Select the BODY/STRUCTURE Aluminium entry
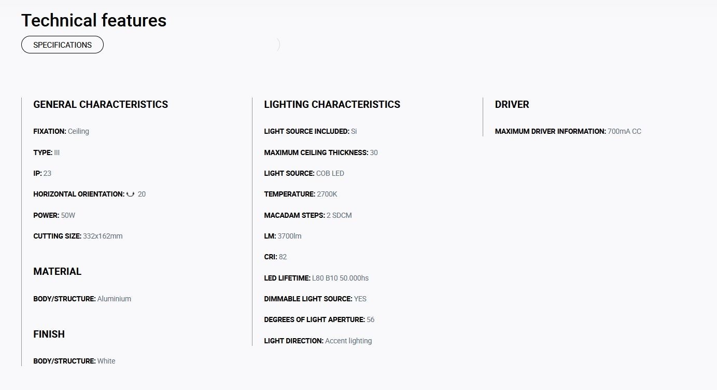 point(82,299)
